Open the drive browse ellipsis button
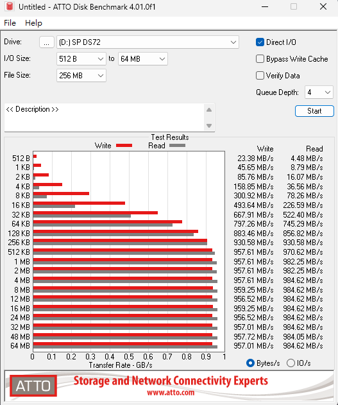The width and height of the screenshot is (338, 405). click(46, 42)
